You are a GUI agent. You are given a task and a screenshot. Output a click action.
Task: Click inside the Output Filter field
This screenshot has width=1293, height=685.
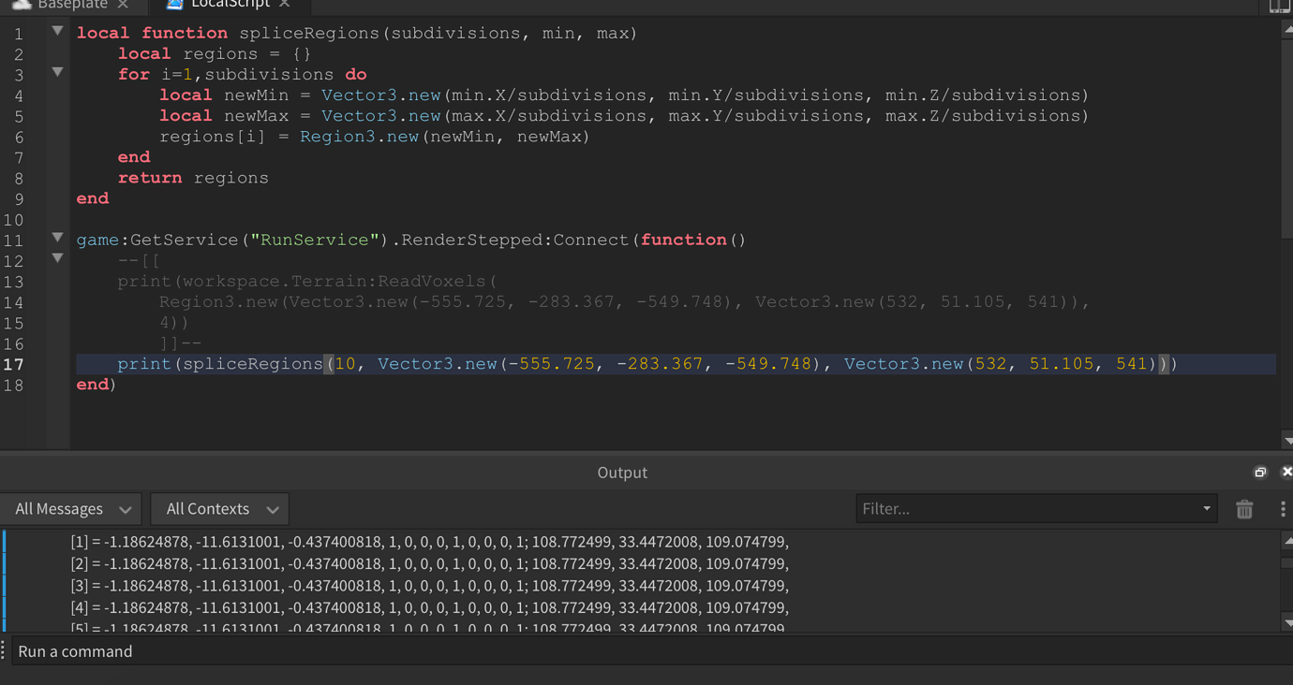[1026, 509]
